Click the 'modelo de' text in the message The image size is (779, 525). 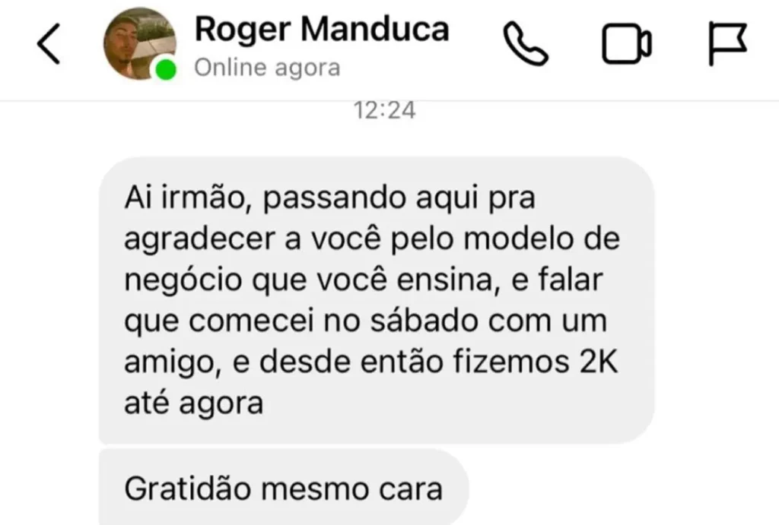542,239
